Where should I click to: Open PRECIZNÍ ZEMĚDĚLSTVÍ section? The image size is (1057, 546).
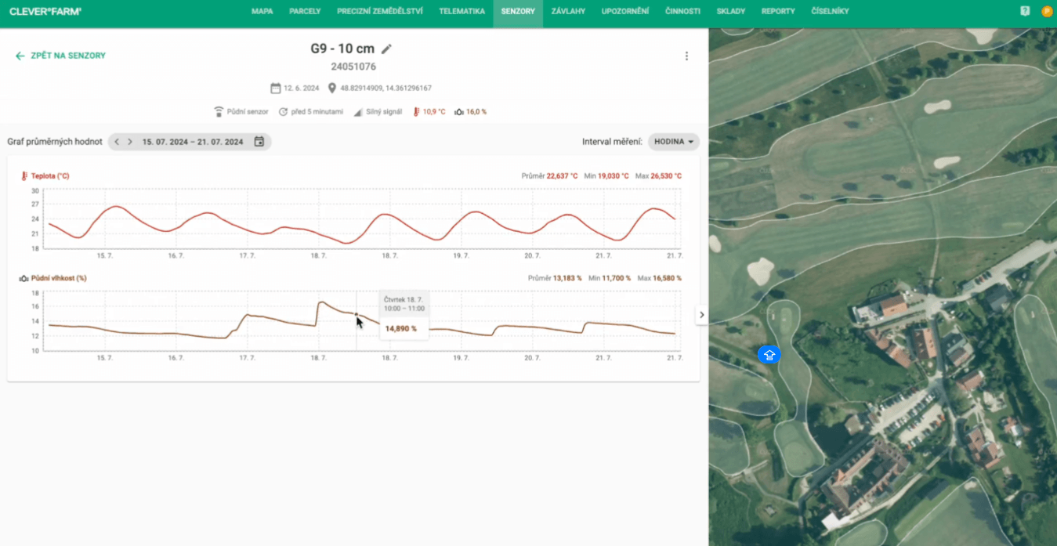(380, 12)
